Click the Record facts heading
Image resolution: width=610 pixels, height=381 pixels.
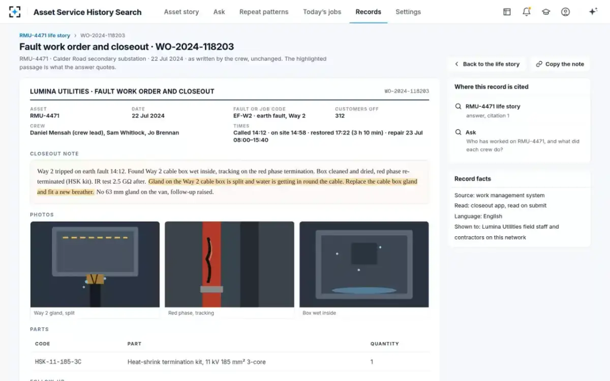[x=473, y=179]
